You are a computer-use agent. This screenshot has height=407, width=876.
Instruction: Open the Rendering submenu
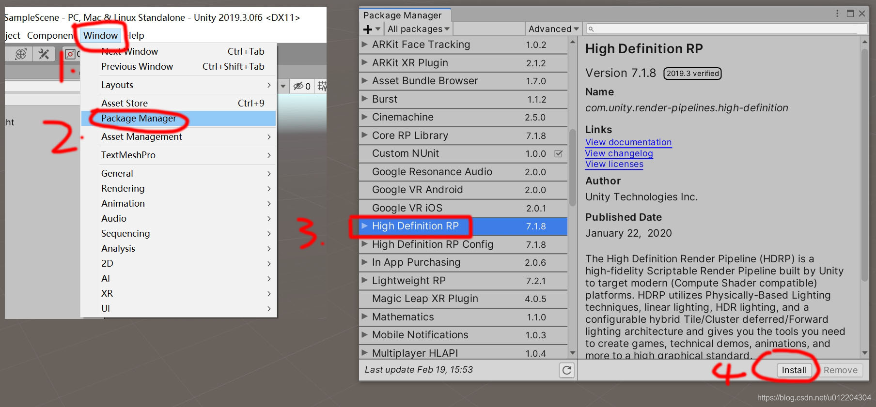tap(179, 188)
